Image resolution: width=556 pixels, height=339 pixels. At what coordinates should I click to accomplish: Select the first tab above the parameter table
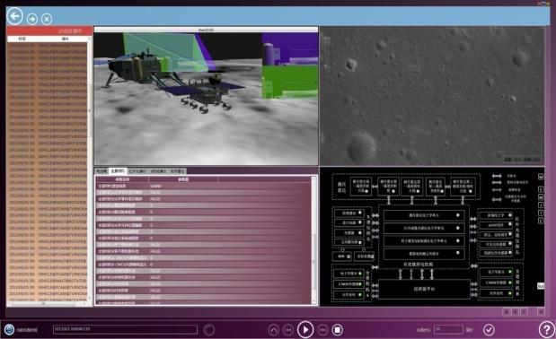(x=101, y=171)
